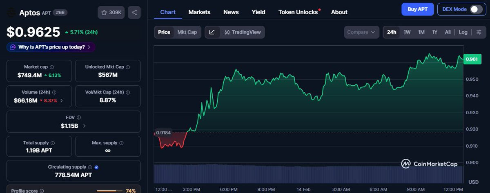Select the 1W time range

click(407, 32)
